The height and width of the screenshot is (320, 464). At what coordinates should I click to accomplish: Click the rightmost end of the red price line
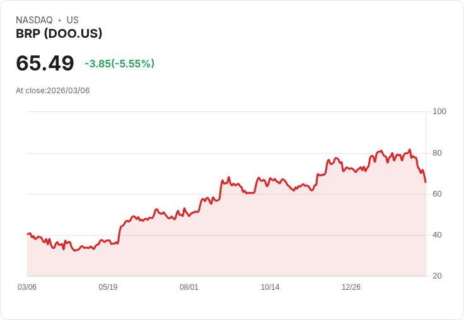coord(426,182)
